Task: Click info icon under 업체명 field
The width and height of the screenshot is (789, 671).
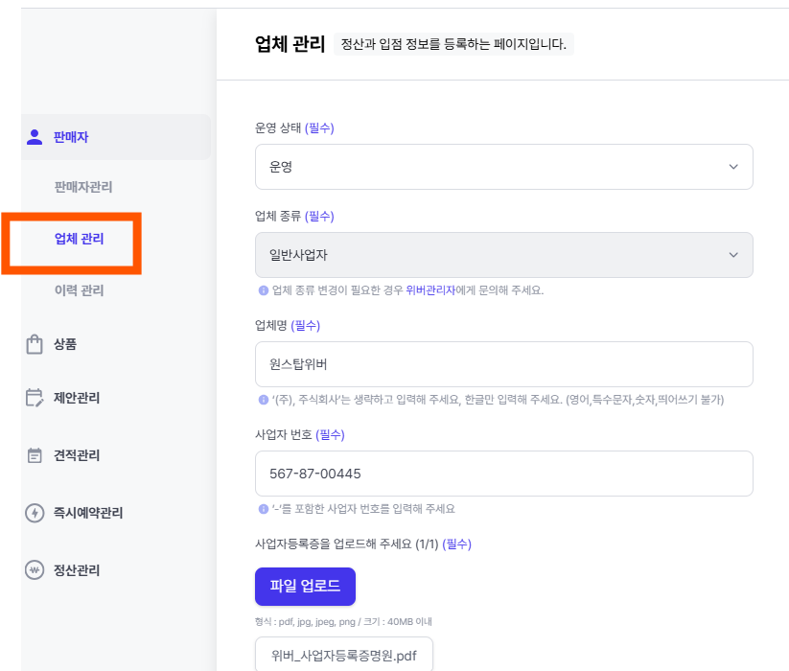Action: tap(263, 400)
